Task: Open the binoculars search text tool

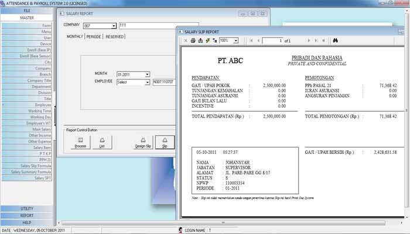Action: click(x=335, y=40)
